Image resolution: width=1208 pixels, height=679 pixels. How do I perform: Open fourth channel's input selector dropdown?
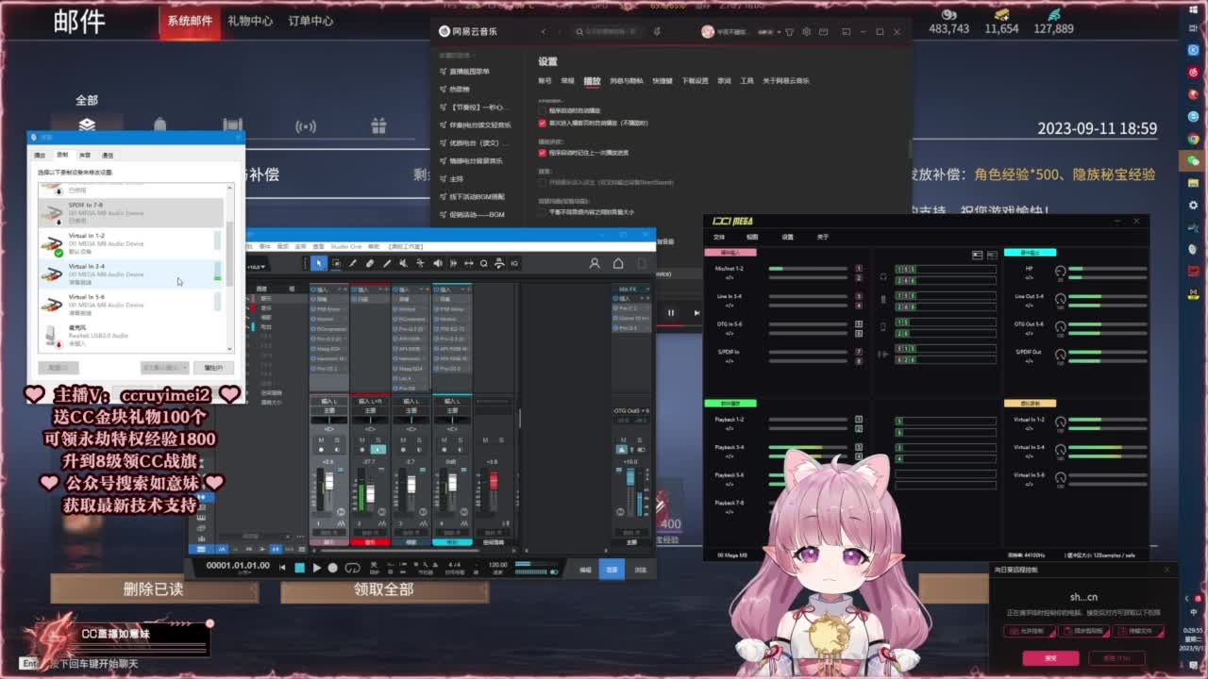(x=452, y=401)
